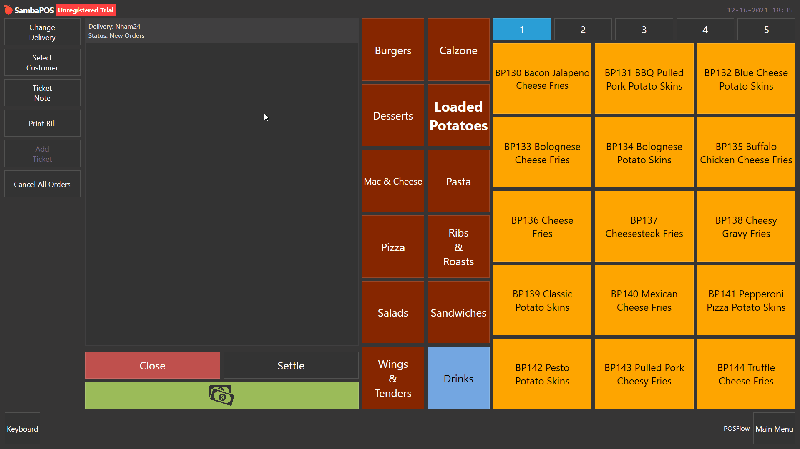Cancel All Orders
The width and height of the screenshot is (800, 449).
pos(42,184)
